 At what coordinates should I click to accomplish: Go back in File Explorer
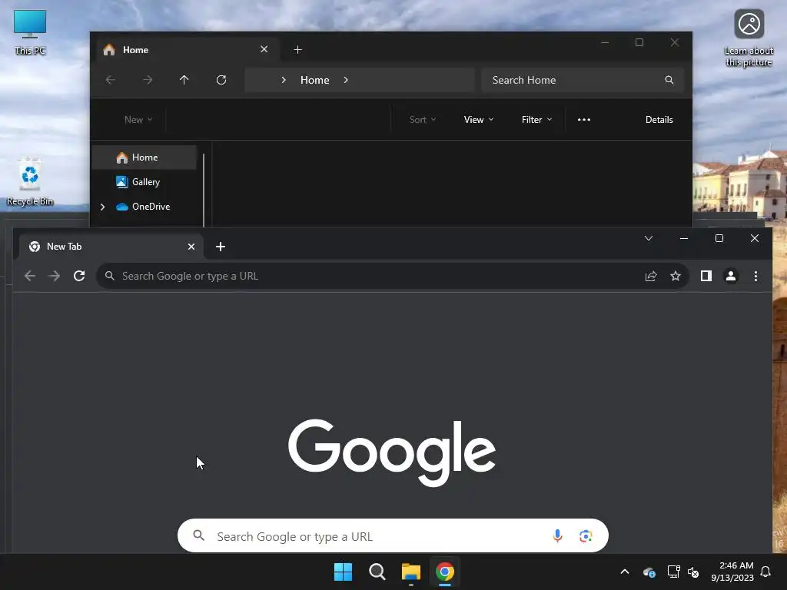[x=111, y=80]
